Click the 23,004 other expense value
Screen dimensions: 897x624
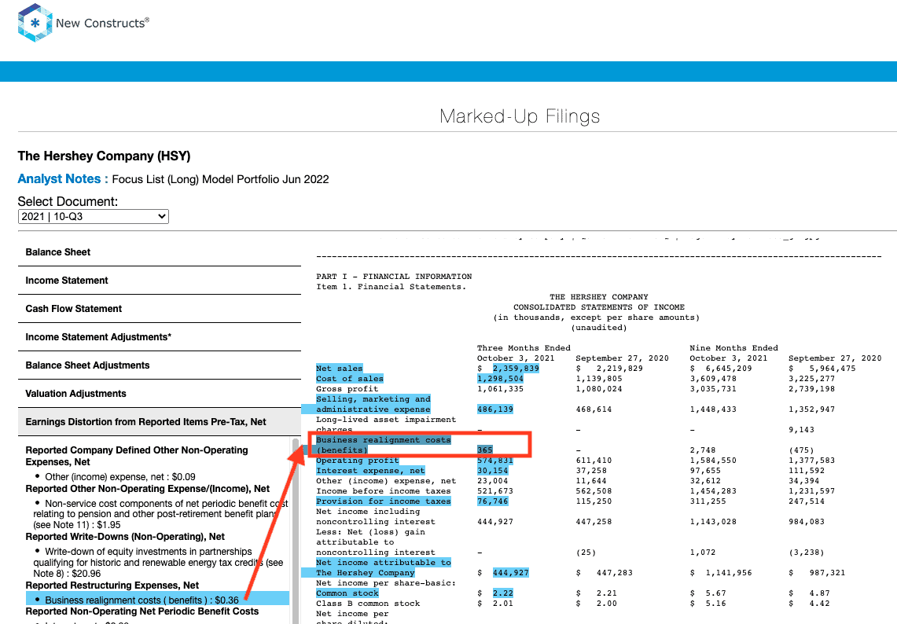tap(493, 481)
